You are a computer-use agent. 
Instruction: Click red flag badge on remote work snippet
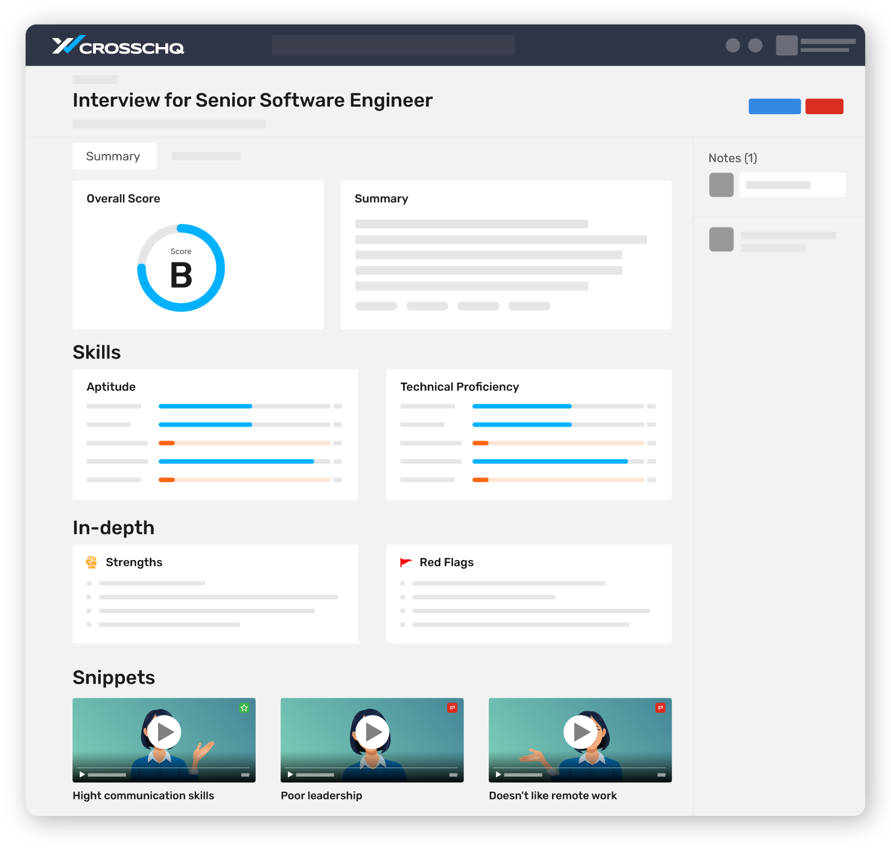coord(661,708)
